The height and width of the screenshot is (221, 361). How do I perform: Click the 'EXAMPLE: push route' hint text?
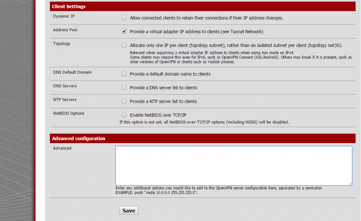click(157, 193)
